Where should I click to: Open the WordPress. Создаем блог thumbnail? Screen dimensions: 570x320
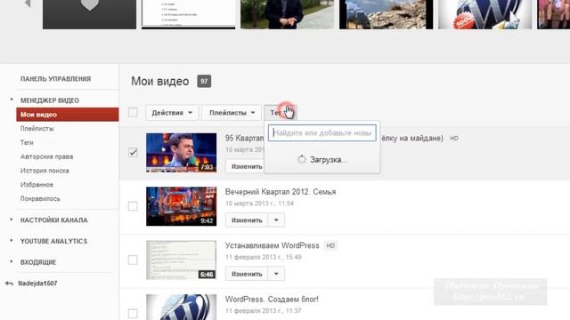pos(182,307)
